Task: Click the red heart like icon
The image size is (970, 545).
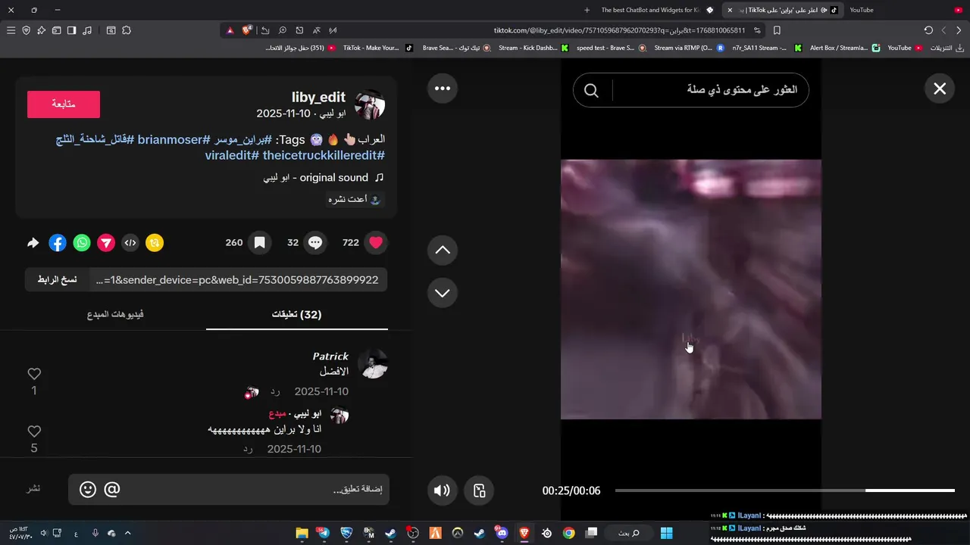Action: [x=377, y=243]
